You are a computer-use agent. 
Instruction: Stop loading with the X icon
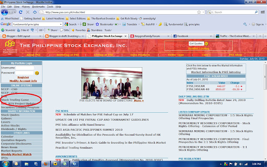(28, 12)
